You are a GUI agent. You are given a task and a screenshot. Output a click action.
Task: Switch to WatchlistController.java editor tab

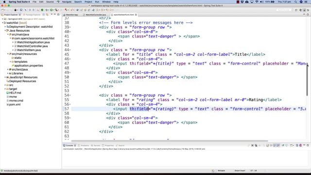96,15
